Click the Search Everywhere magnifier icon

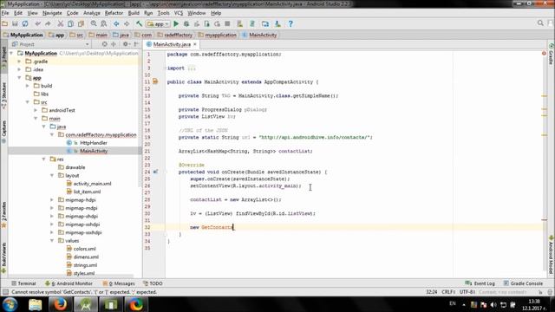540,23
